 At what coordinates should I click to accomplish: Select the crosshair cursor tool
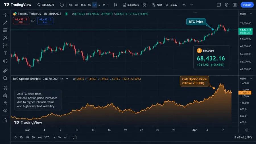pos(5,15)
